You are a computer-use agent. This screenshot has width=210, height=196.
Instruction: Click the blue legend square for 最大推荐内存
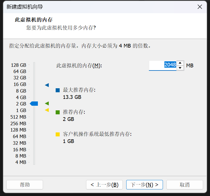click(x=58, y=90)
